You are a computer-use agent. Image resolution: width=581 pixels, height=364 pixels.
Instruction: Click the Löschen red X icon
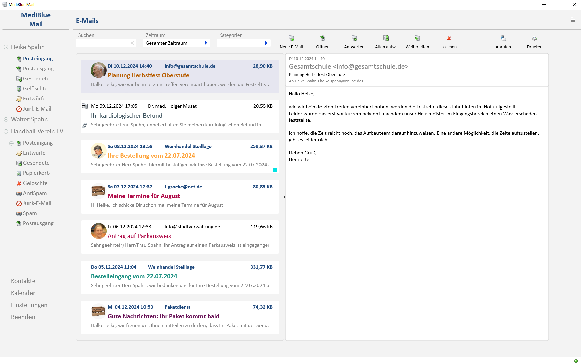point(449,38)
